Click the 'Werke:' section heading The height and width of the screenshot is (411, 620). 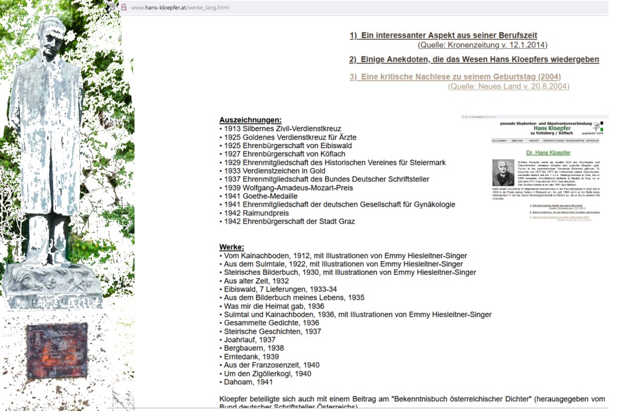[232, 247]
